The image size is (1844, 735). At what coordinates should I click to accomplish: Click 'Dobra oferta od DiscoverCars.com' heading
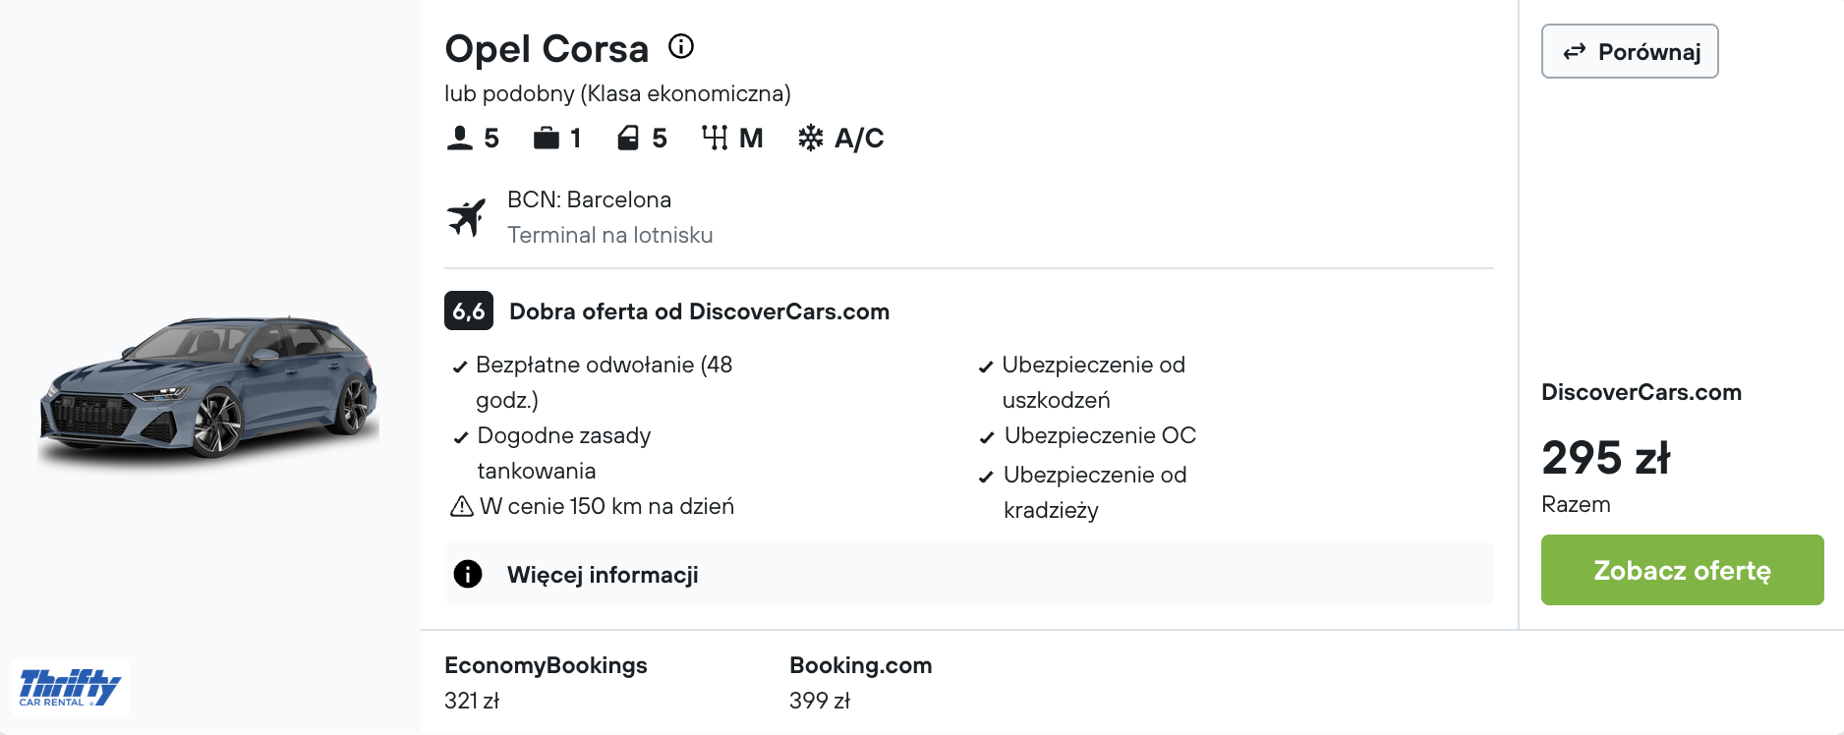[699, 311]
